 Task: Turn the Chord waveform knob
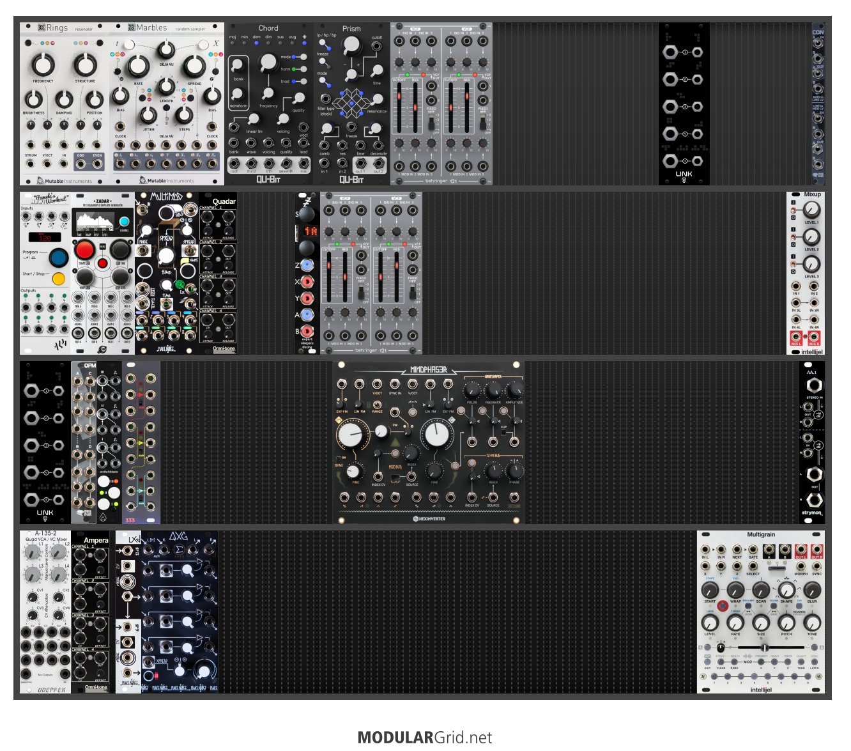pos(238,94)
